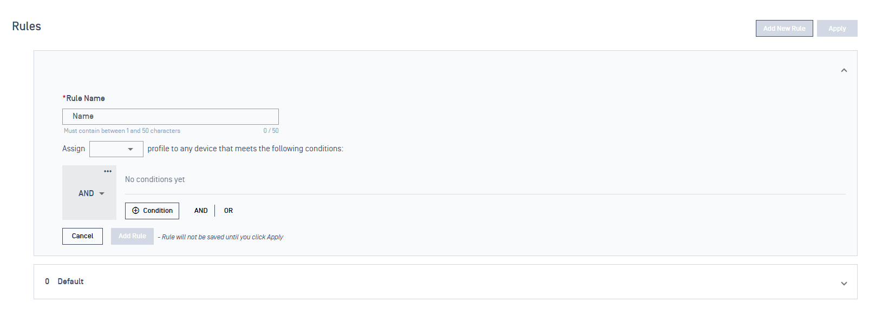The image size is (869, 336).
Task: Click the three-dot options icon in the AND group
Action: [108, 171]
